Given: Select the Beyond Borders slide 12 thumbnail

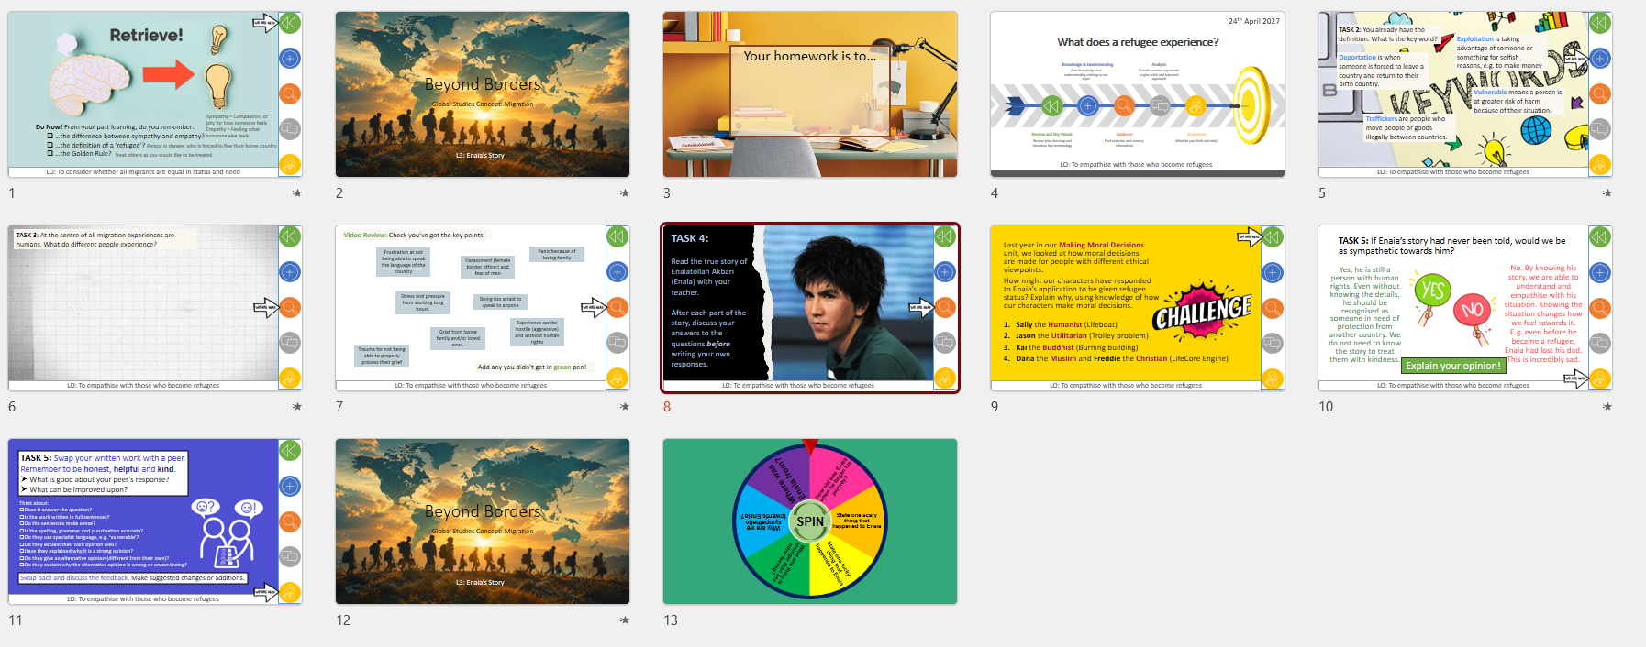Looking at the screenshot, I should 483,521.
